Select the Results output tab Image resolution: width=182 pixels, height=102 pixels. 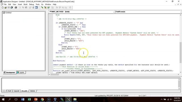point(25,91)
